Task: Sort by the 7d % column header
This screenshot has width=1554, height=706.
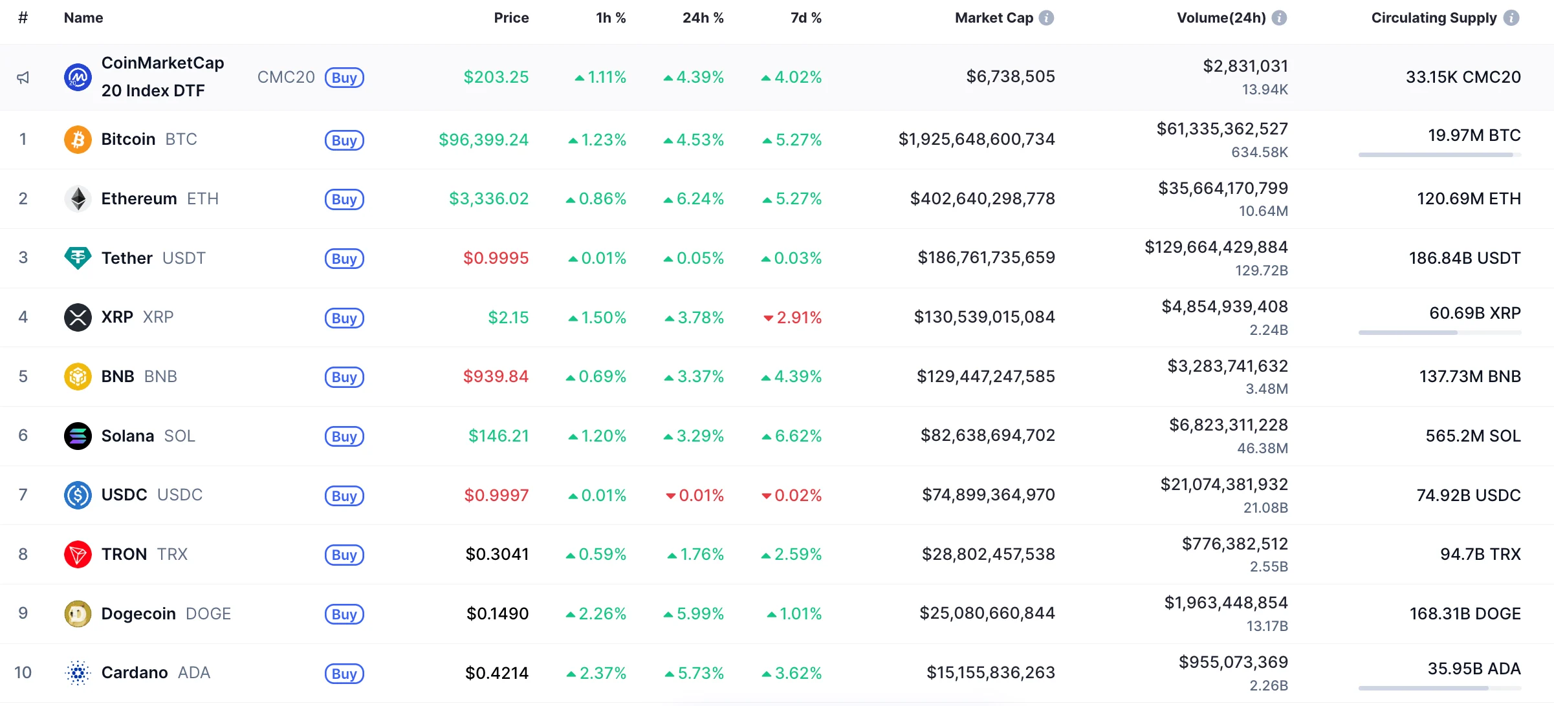Action: pos(805,18)
